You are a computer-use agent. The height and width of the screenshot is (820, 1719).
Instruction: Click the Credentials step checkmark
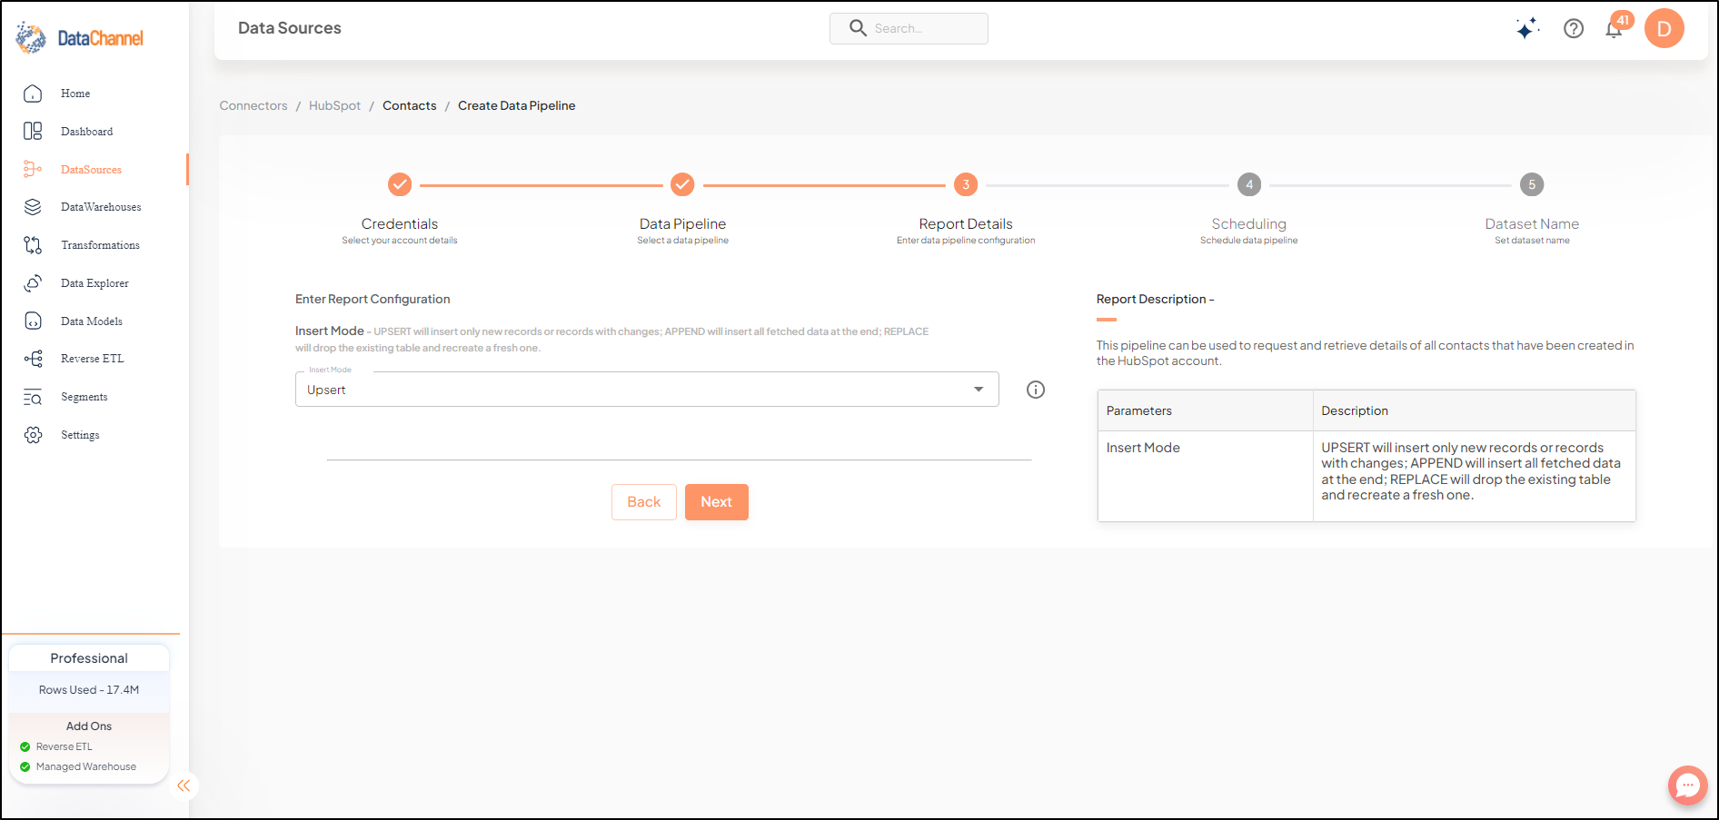(400, 184)
